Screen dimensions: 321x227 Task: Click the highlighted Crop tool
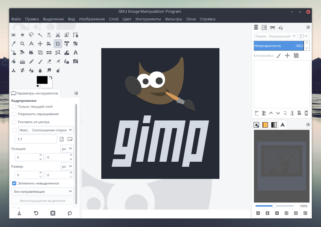coord(58,44)
